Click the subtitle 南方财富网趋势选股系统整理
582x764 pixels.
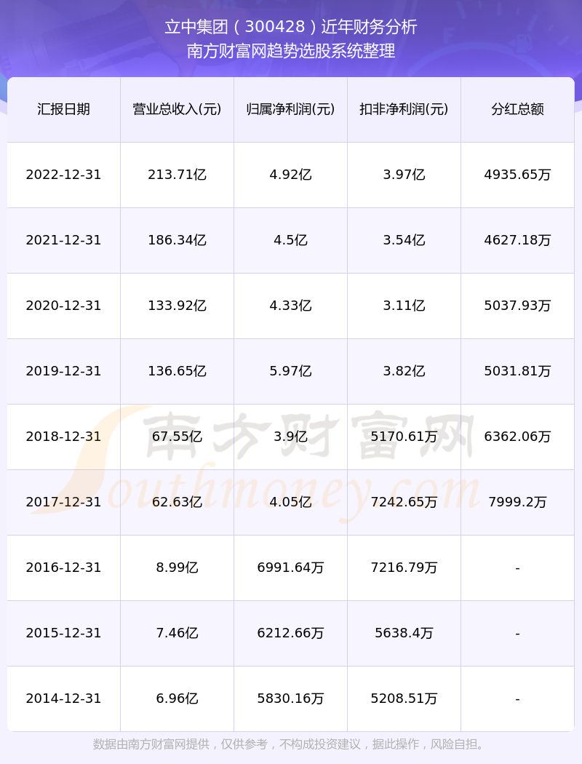[x=291, y=51]
